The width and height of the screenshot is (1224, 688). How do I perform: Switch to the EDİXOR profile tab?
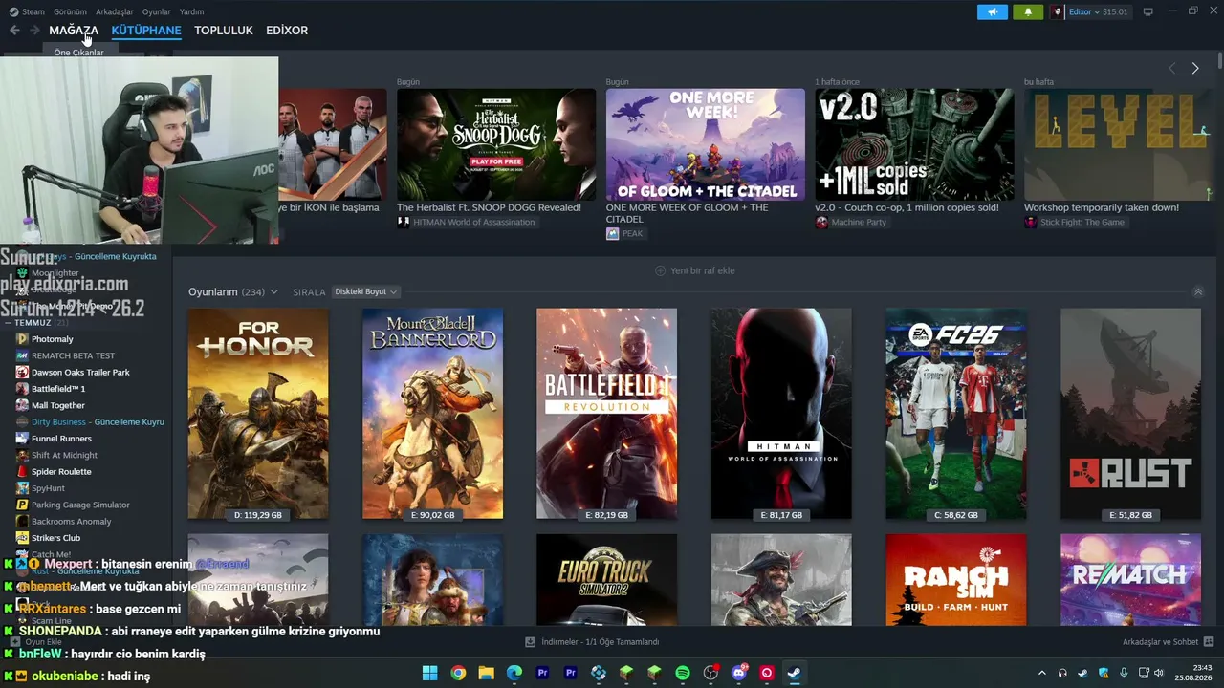[x=287, y=31]
